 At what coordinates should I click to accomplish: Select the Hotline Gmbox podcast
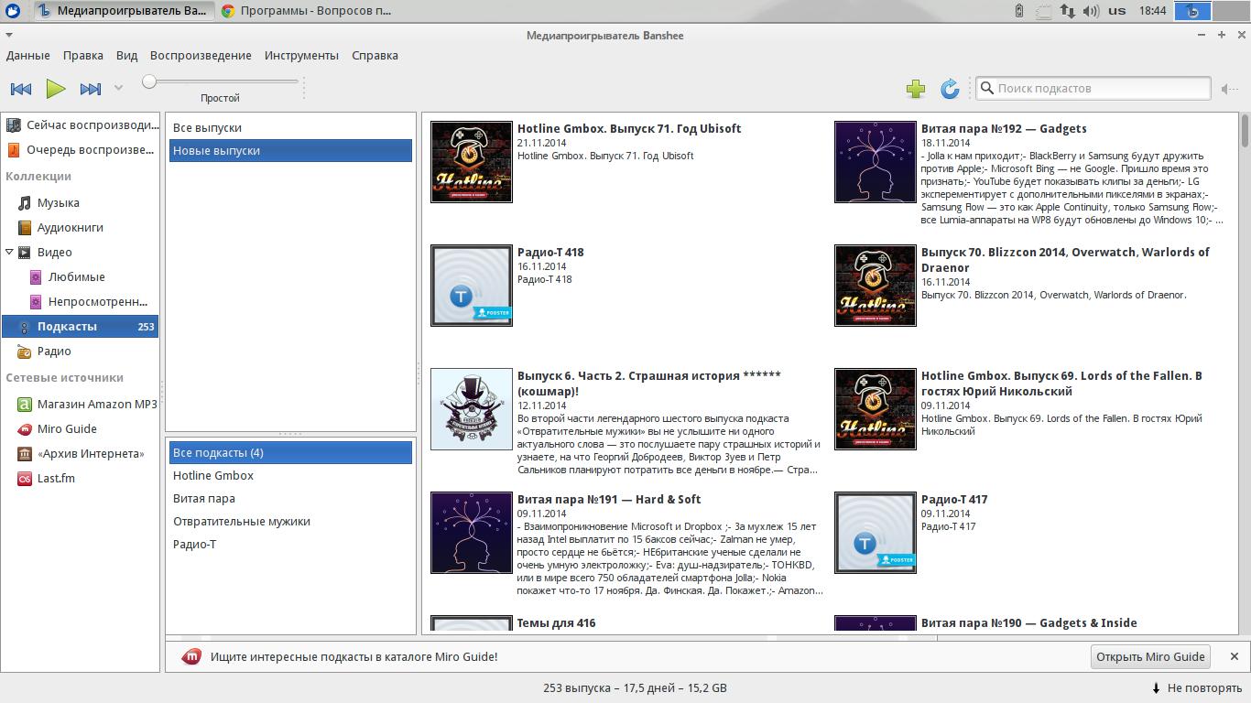pos(290,476)
